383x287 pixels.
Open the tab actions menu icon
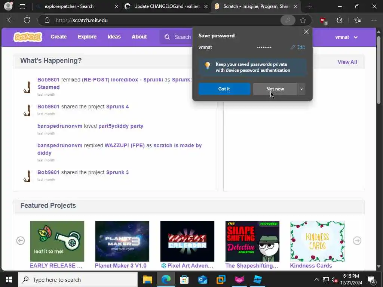[22, 6]
